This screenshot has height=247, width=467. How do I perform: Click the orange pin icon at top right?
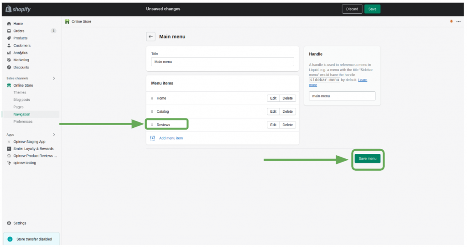pos(451,21)
